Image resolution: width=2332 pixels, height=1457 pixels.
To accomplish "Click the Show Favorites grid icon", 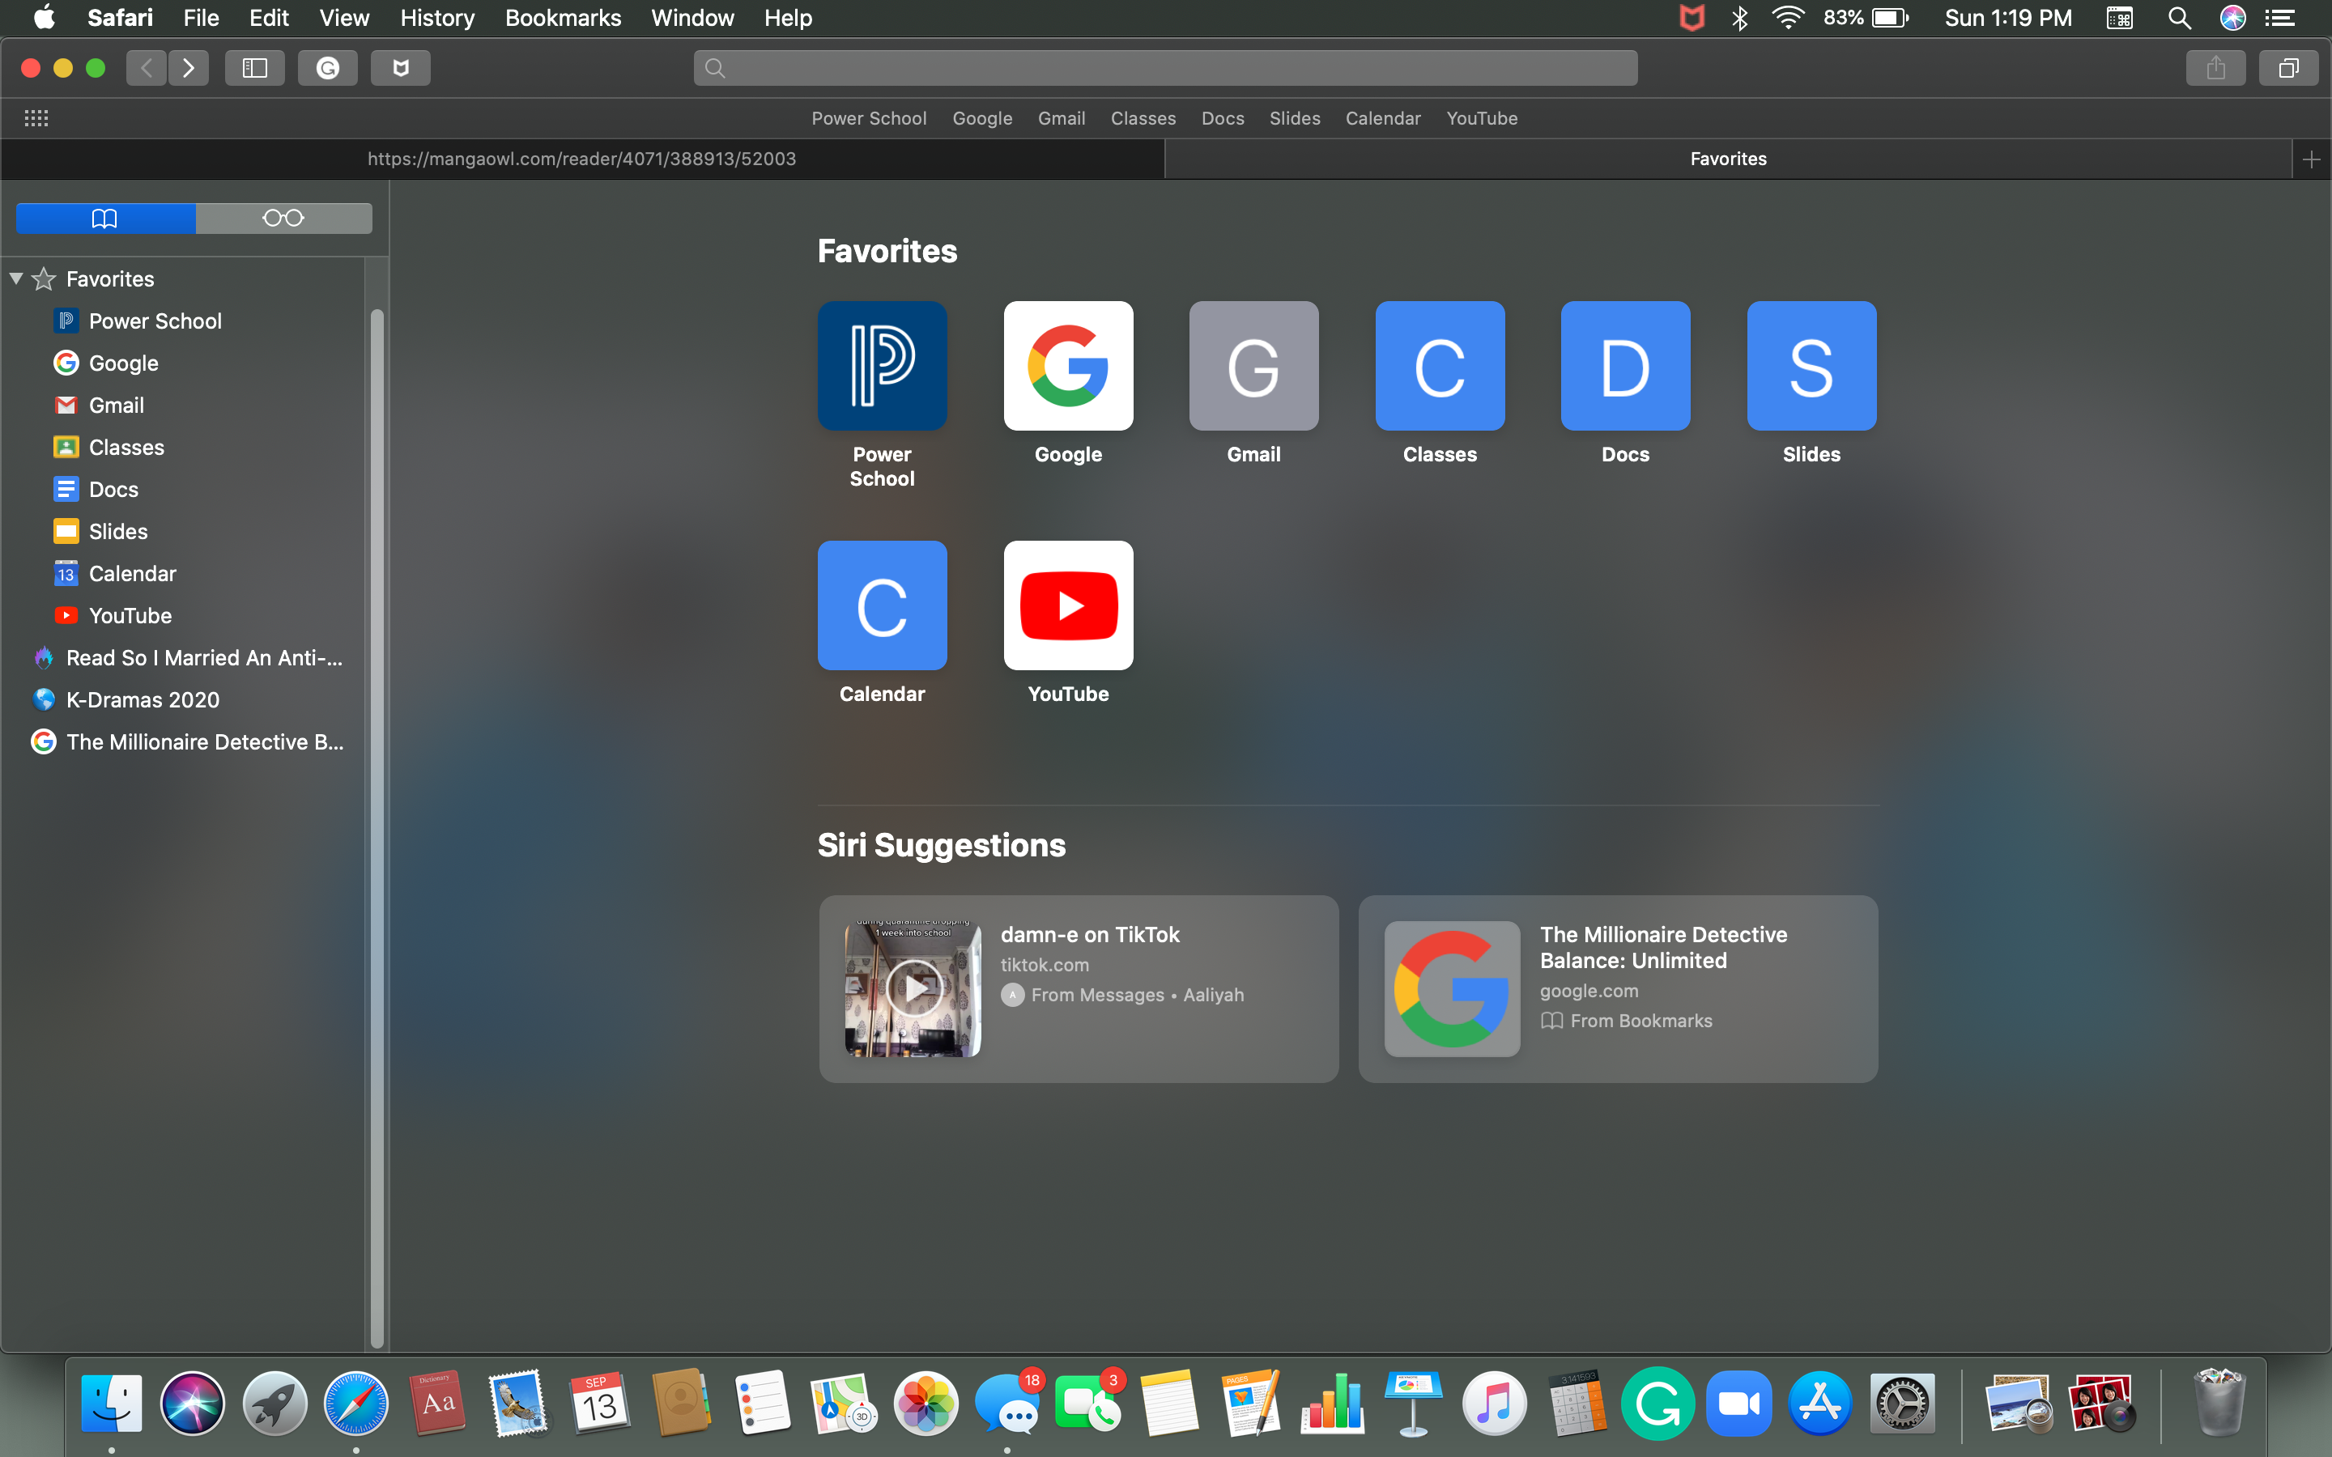I will coord(36,117).
